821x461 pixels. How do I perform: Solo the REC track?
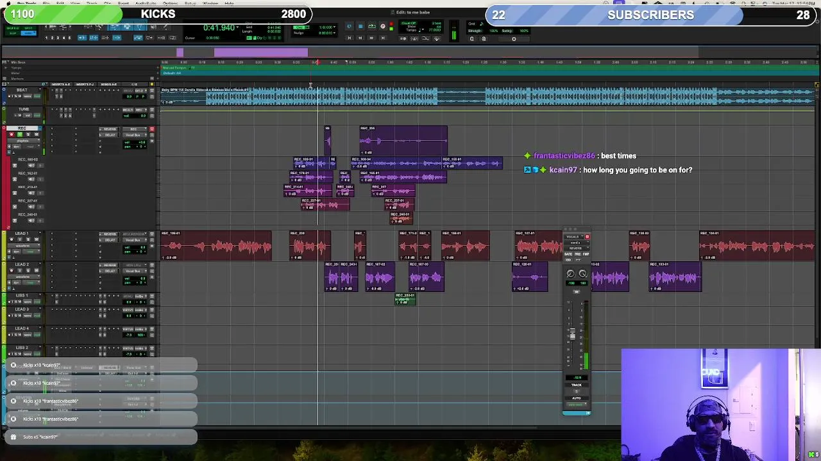pos(28,134)
